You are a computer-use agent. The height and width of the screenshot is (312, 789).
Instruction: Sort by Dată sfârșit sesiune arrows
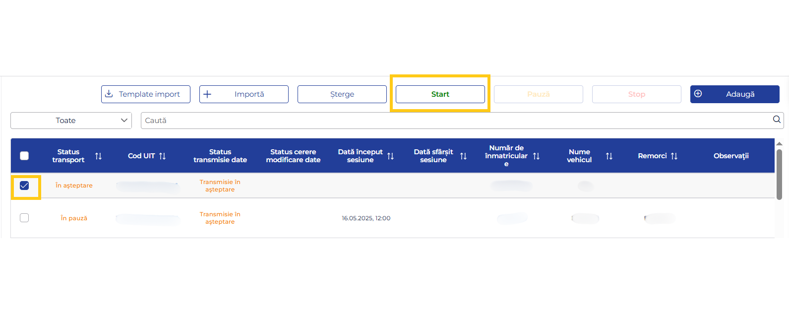[x=463, y=156]
